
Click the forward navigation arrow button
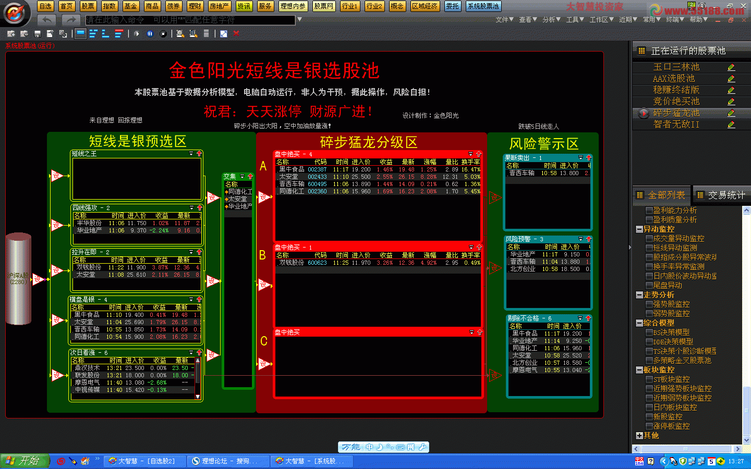70,20
